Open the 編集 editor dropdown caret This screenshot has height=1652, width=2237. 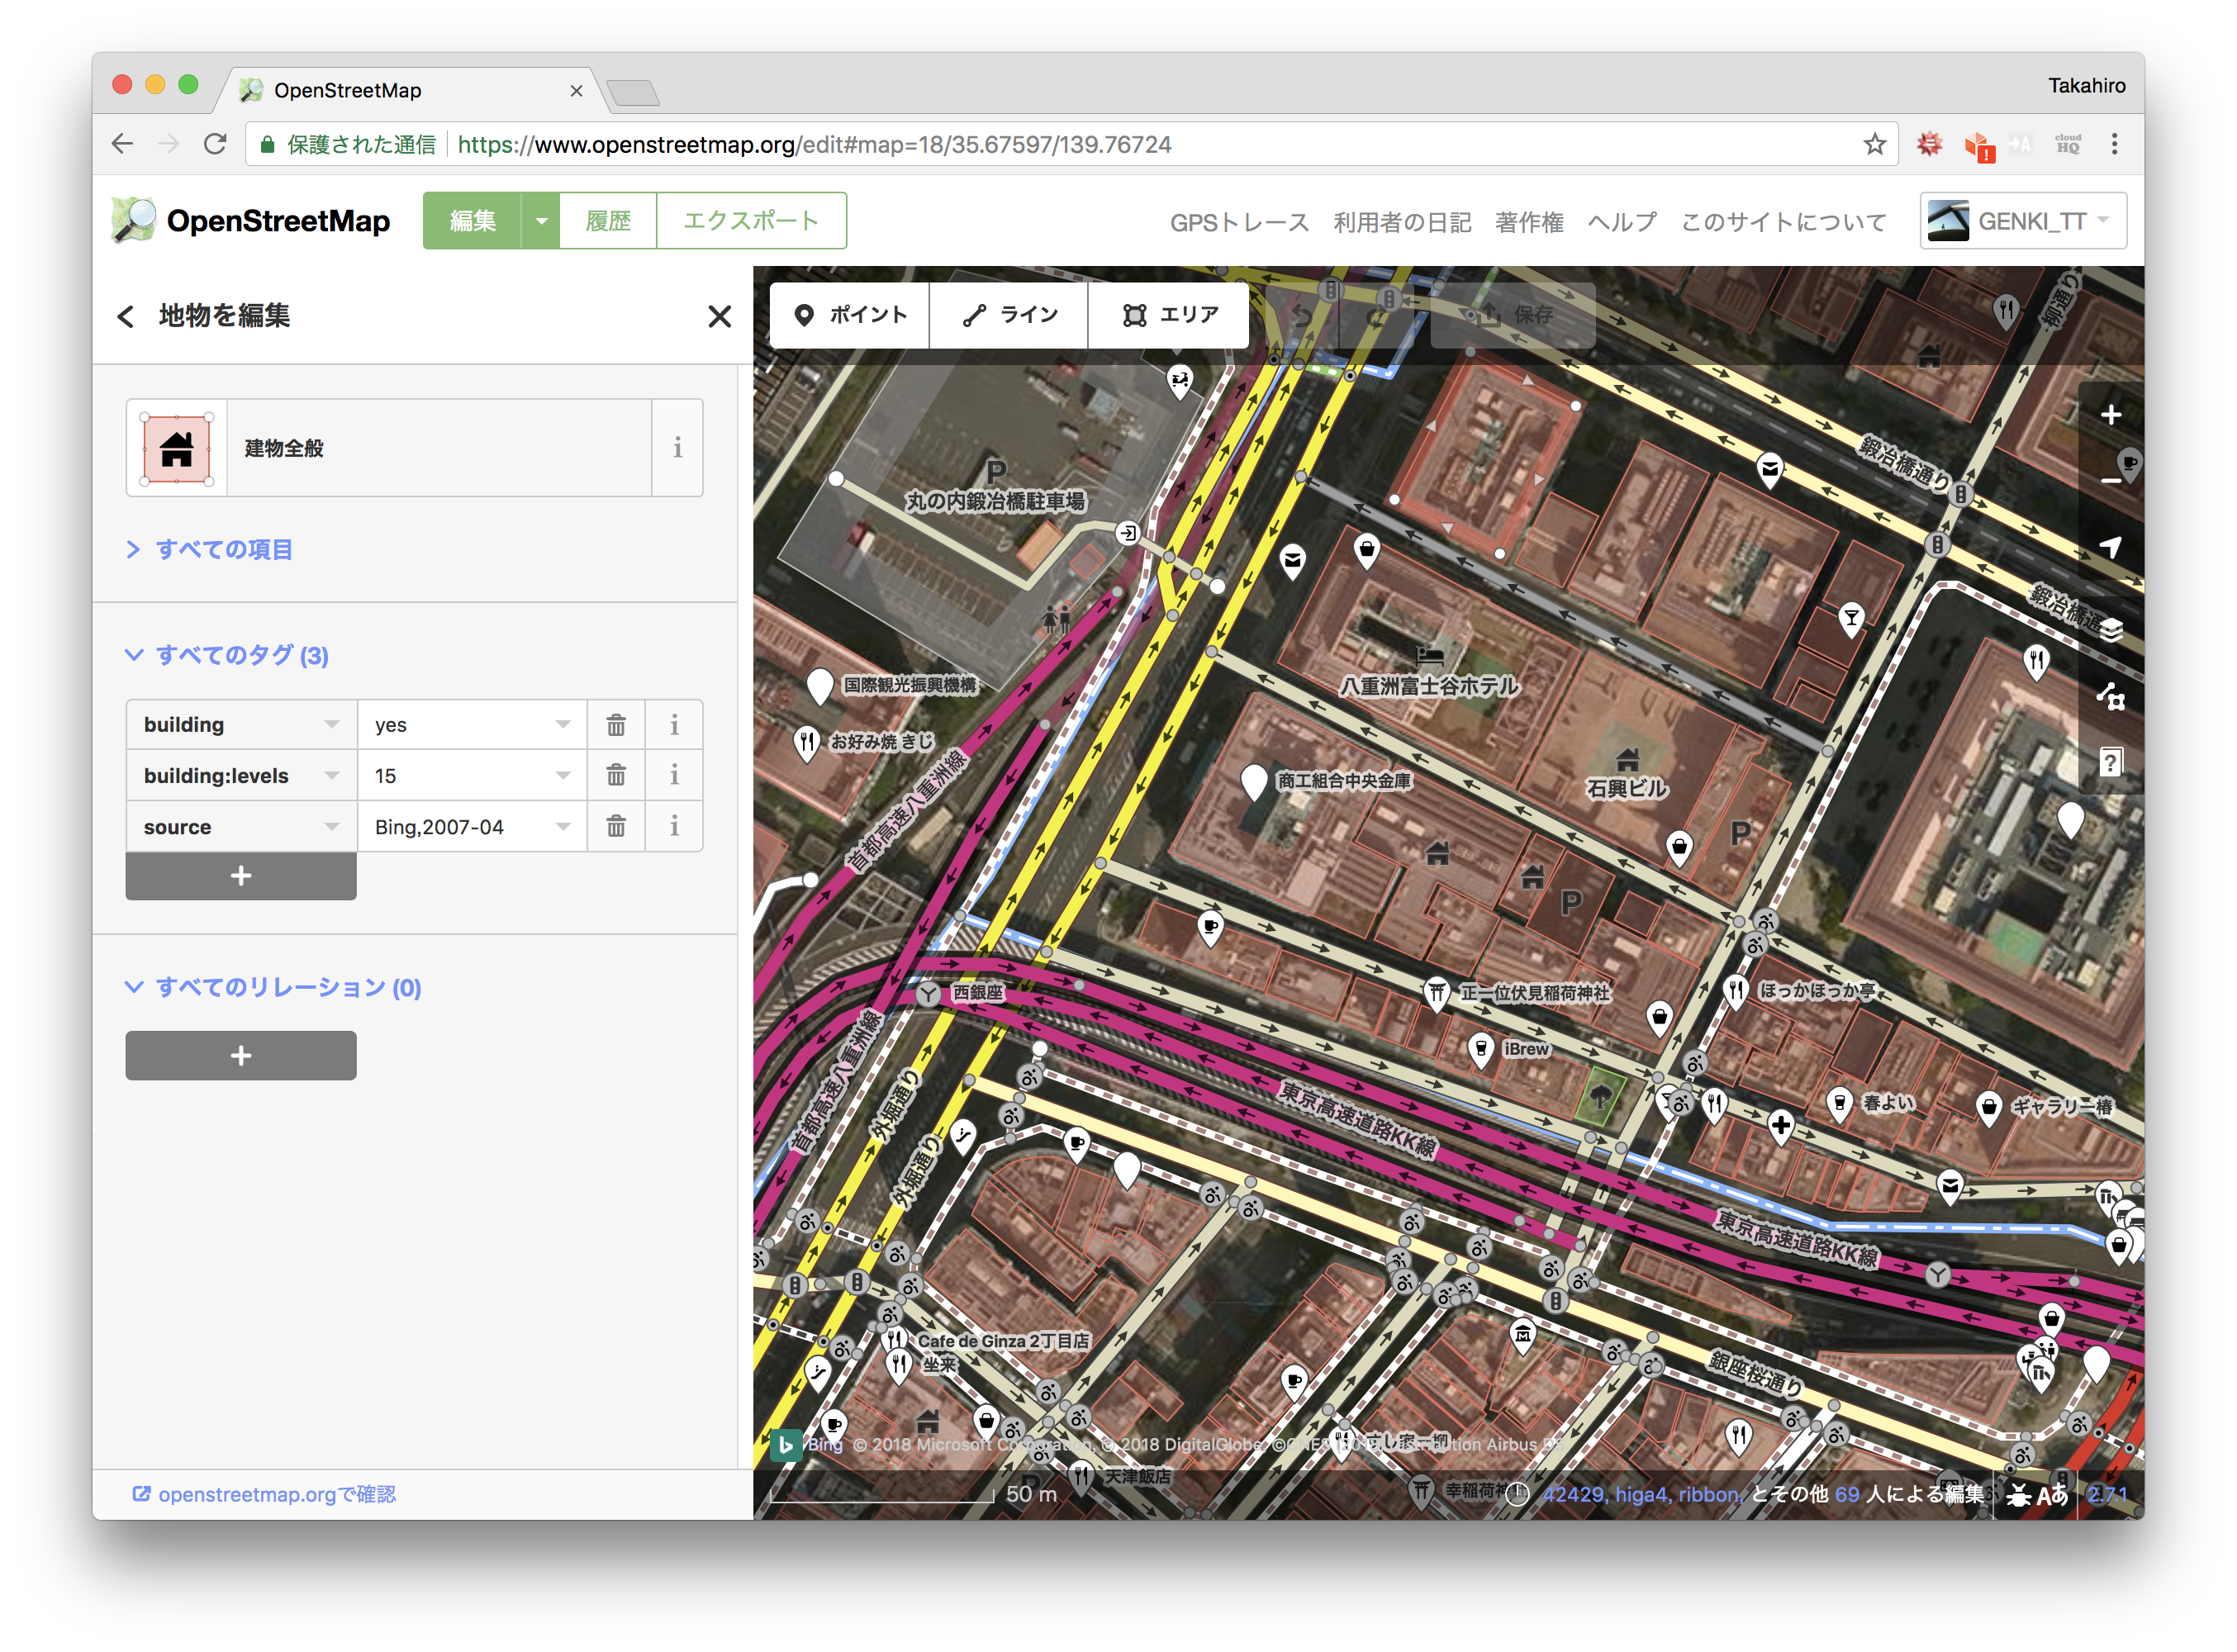pos(541,221)
